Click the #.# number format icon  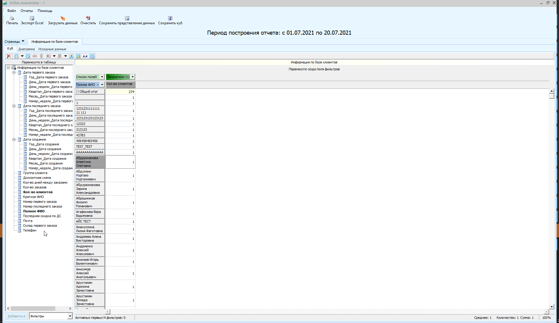pos(85,56)
